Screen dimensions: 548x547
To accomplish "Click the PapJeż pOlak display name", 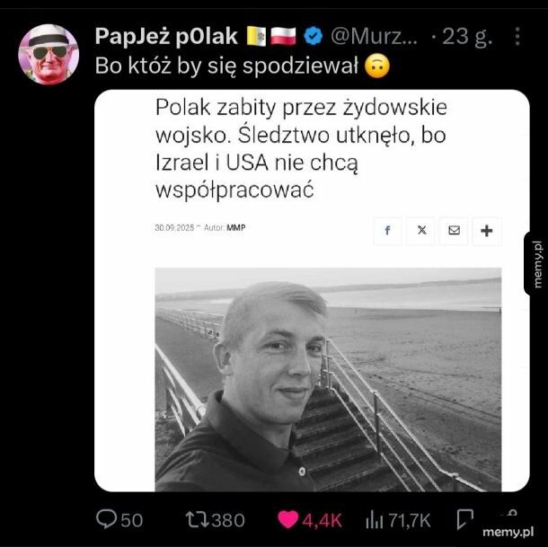I will 166,36.
